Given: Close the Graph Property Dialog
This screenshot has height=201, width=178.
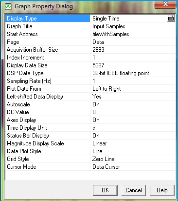Looking at the screenshot, I should (x=165, y=4).
